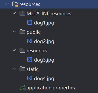This screenshot has height=93, width=98.
Task: Click the dog1.jpg image file icon
Action: [x=30, y=22]
